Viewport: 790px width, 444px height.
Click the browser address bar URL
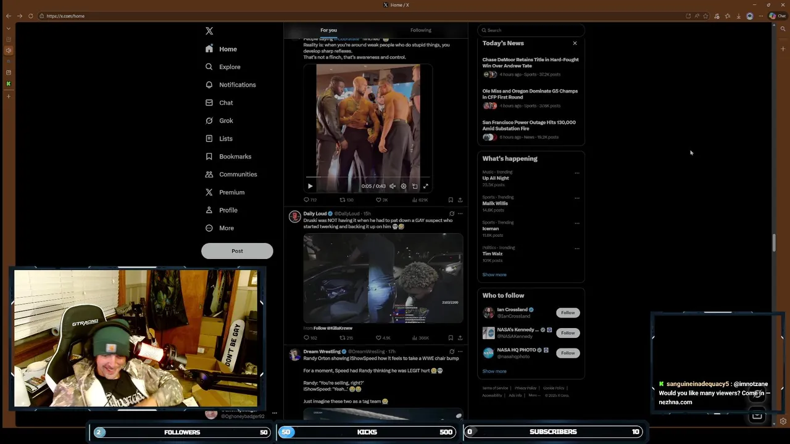pyautogui.click(x=65, y=16)
